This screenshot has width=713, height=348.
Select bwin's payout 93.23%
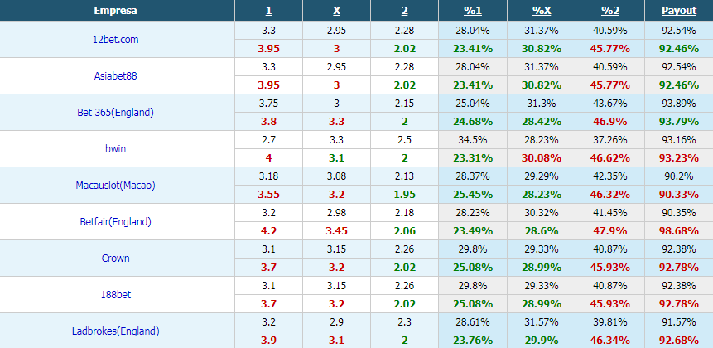(x=679, y=158)
